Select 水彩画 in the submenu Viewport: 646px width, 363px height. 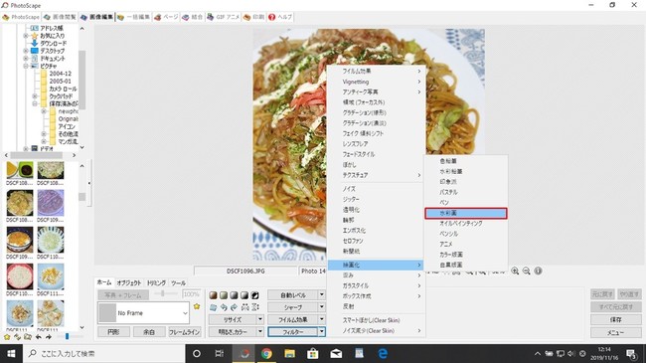point(465,213)
